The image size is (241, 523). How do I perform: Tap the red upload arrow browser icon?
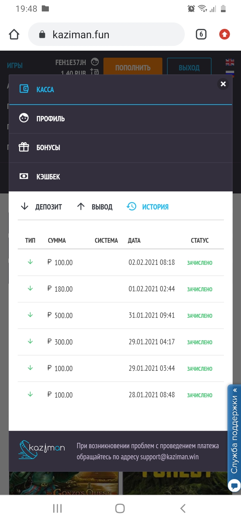click(225, 34)
